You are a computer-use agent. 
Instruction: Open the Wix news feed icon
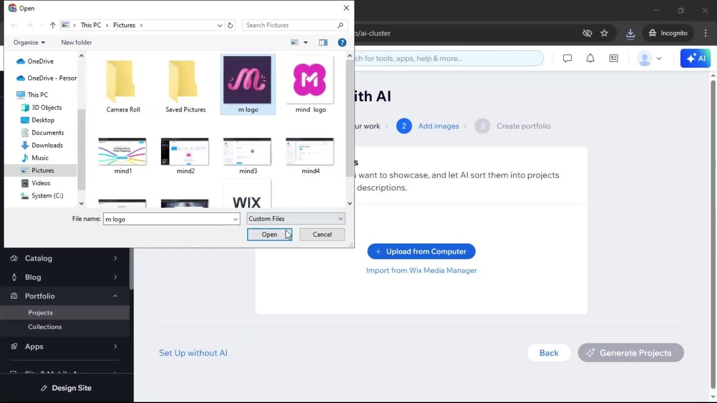tap(614, 59)
